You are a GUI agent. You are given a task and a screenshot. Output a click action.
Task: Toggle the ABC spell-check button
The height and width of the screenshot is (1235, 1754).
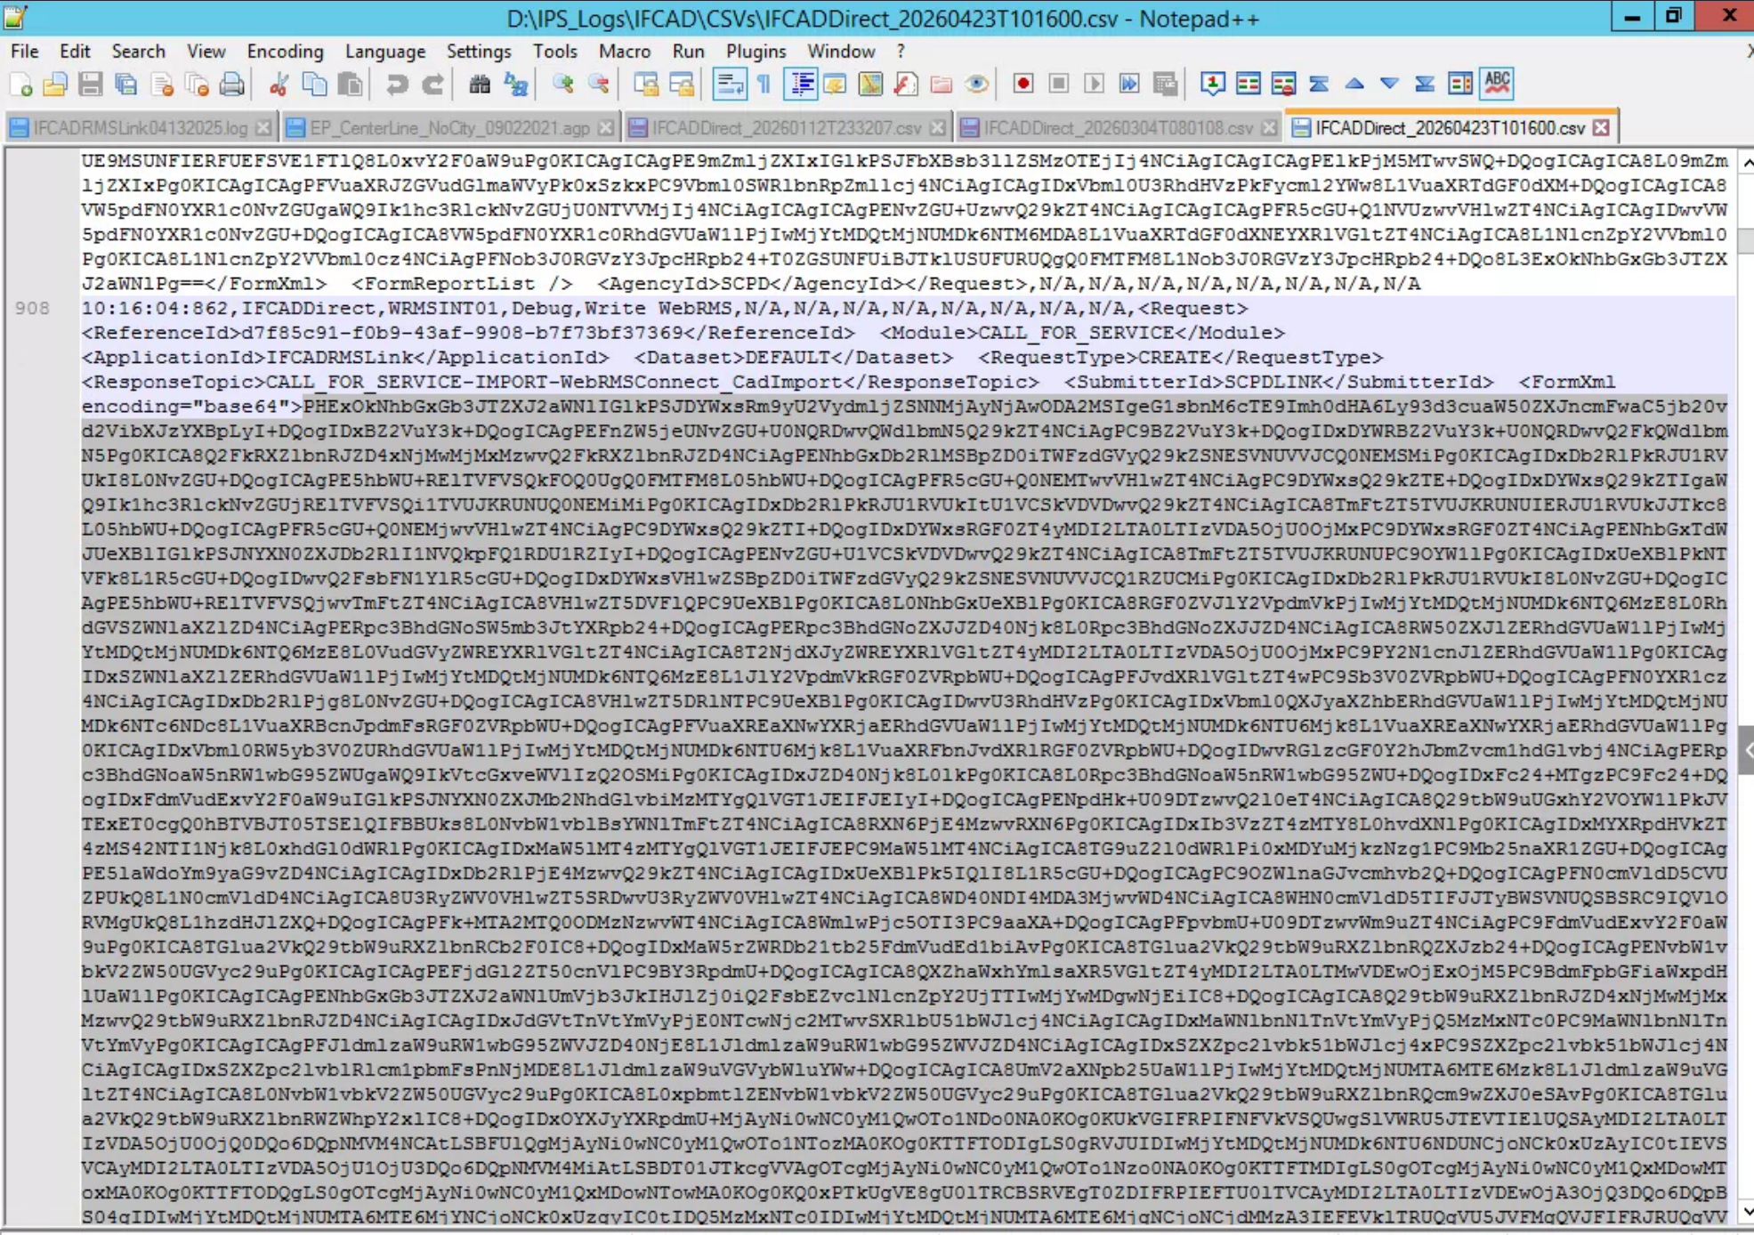[1498, 85]
